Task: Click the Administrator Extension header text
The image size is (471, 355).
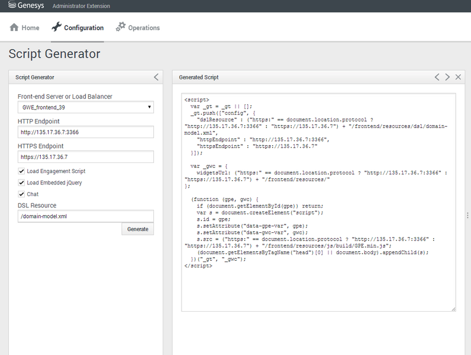Action: [81, 6]
